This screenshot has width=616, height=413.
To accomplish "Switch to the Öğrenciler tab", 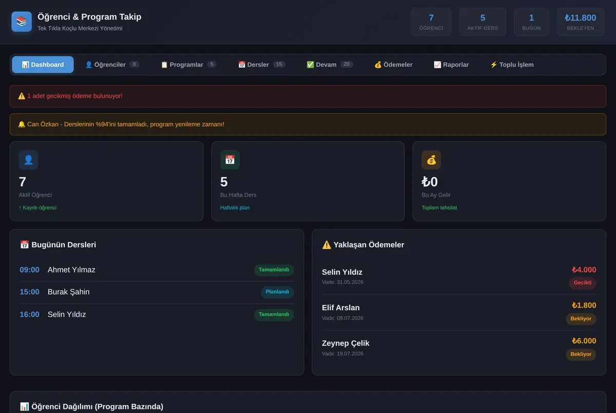I will click(111, 65).
